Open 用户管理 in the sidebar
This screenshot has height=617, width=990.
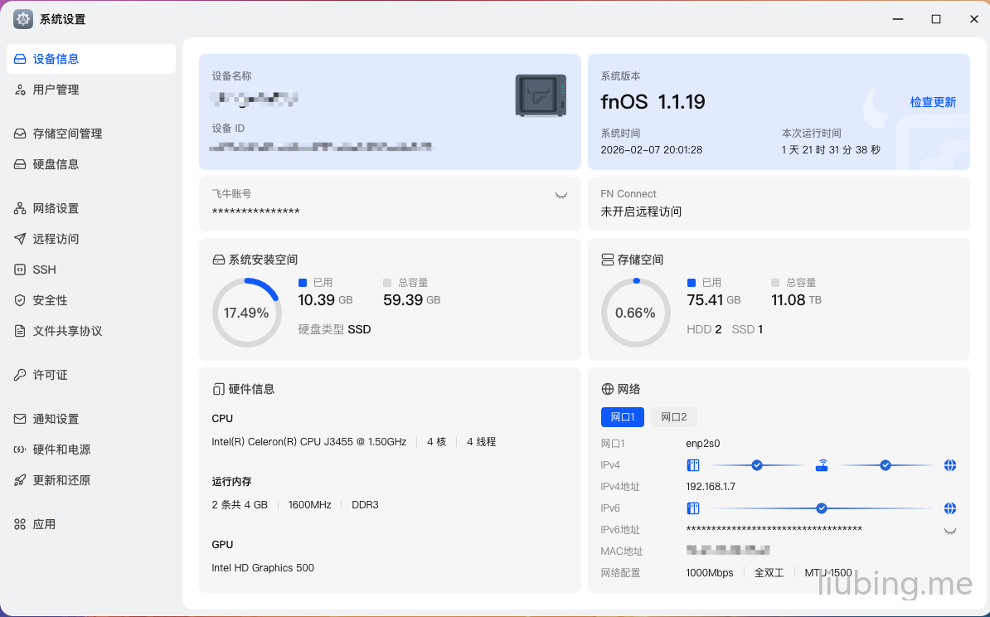tap(56, 90)
